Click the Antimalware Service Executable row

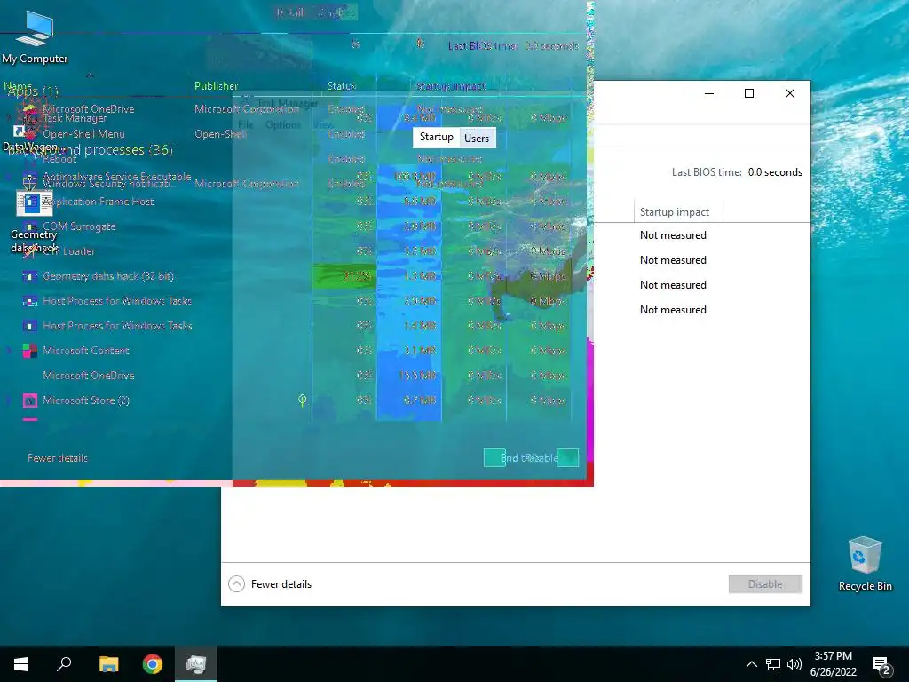point(116,176)
